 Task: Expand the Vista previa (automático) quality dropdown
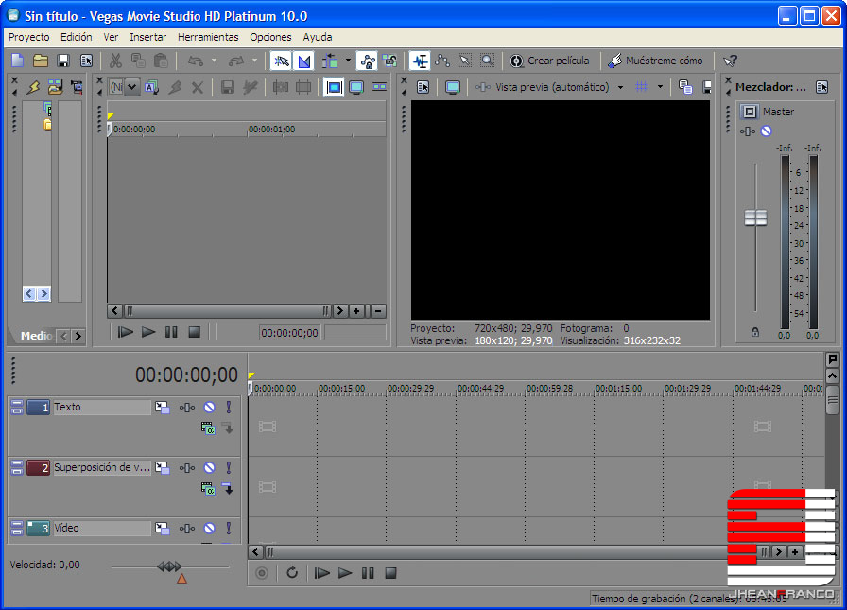(x=620, y=87)
